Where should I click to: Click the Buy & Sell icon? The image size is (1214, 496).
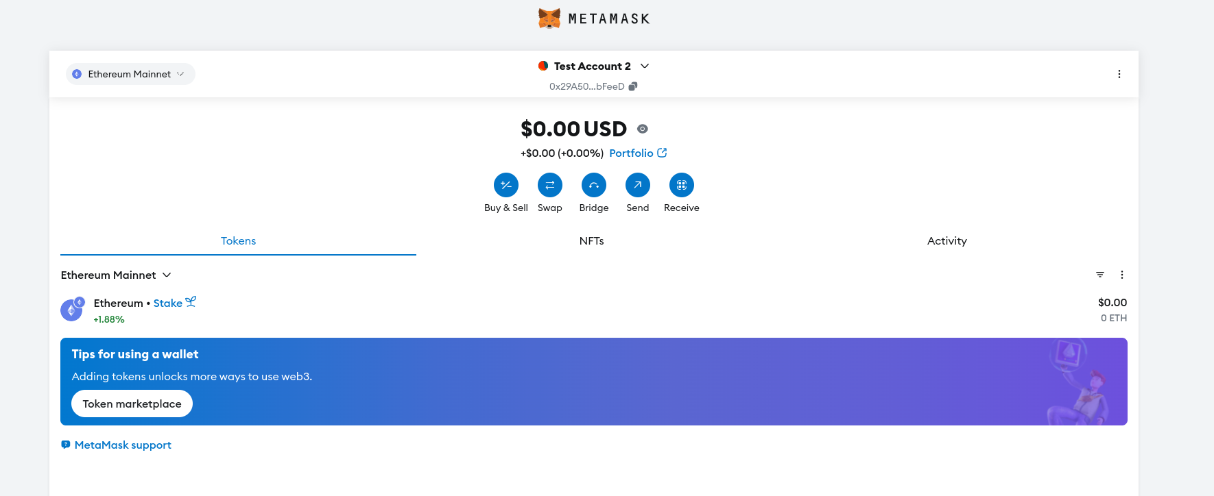pos(506,185)
